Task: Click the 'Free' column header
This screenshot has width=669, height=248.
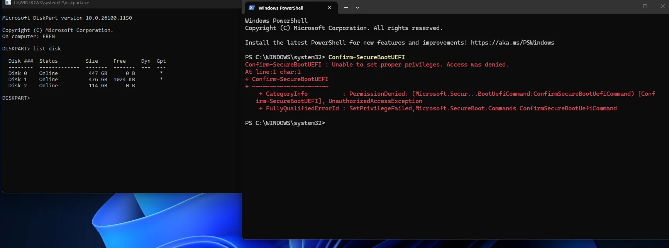Action: (120, 61)
